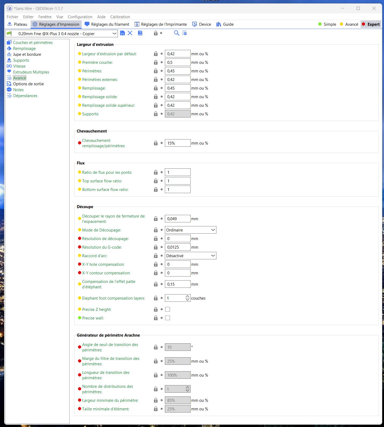Switch to Réglages du filament tab

107,24
